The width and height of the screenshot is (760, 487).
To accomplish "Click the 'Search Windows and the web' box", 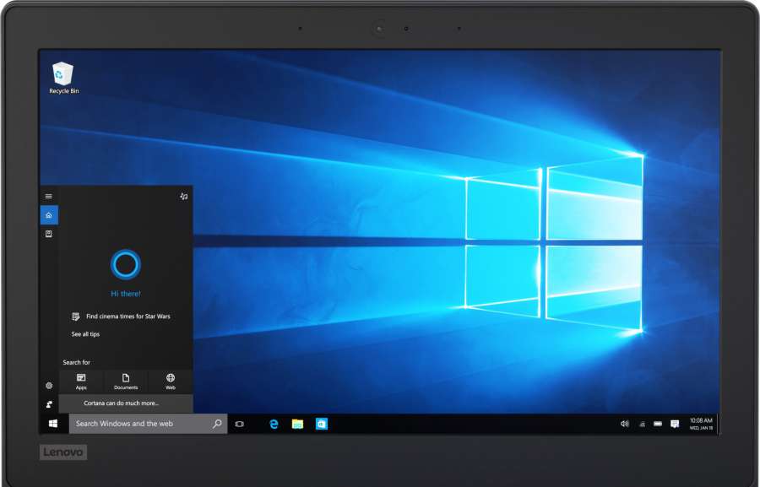I will pyautogui.click(x=148, y=424).
